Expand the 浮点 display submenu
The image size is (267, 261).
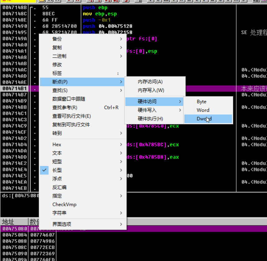[x=83, y=179]
